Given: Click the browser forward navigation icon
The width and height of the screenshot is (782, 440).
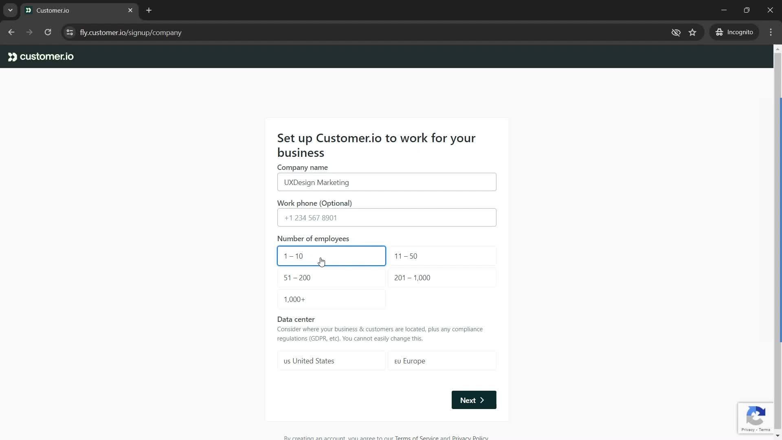Looking at the screenshot, I should pyautogui.click(x=29, y=32).
